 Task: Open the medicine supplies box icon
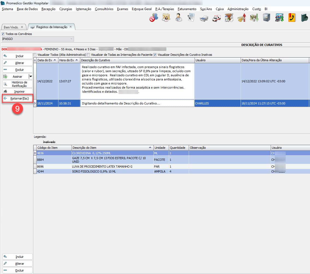229,18
